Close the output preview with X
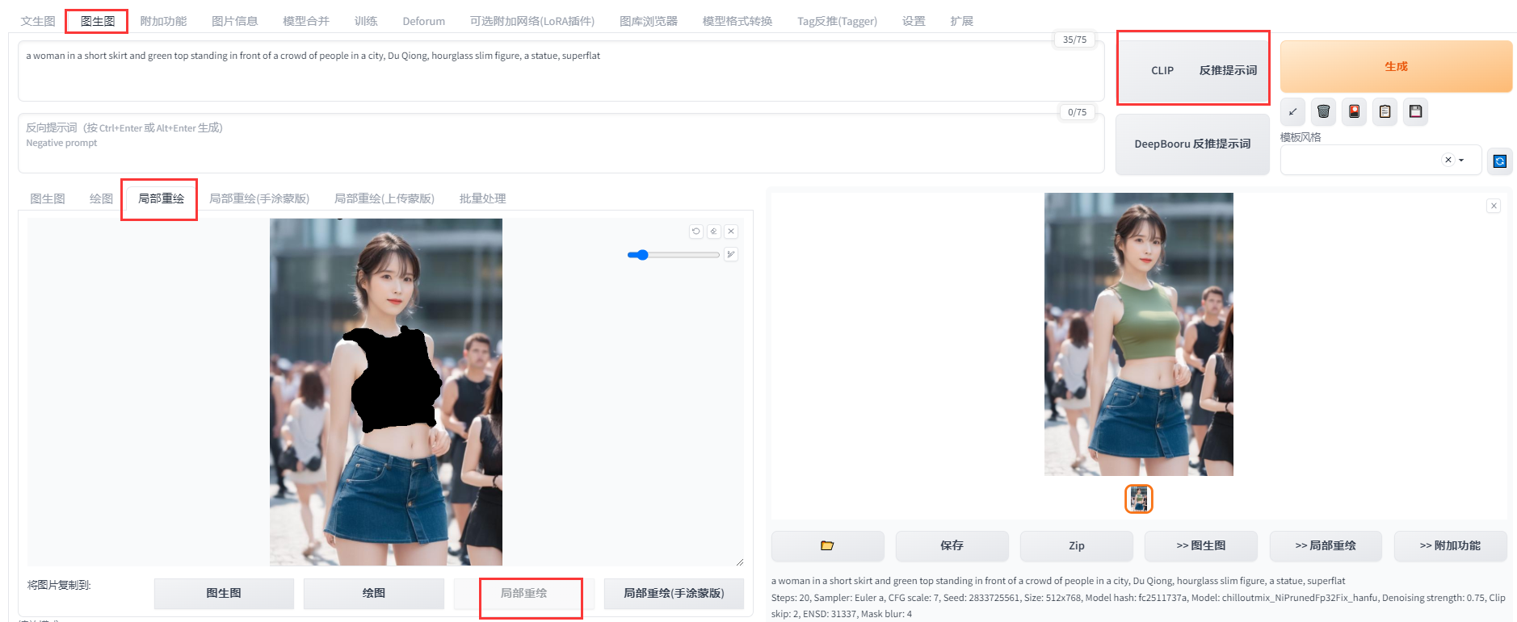Screen dimensions: 1517x622 click(x=1494, y=206)
